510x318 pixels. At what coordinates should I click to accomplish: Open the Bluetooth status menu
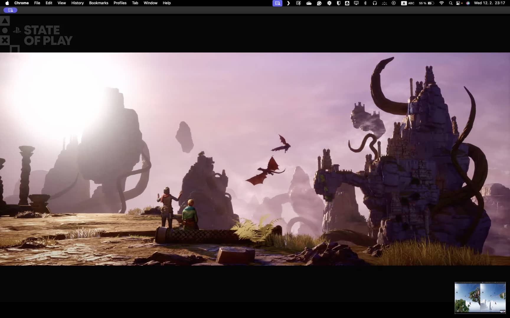pyautogui.click(x=365, y=3)
